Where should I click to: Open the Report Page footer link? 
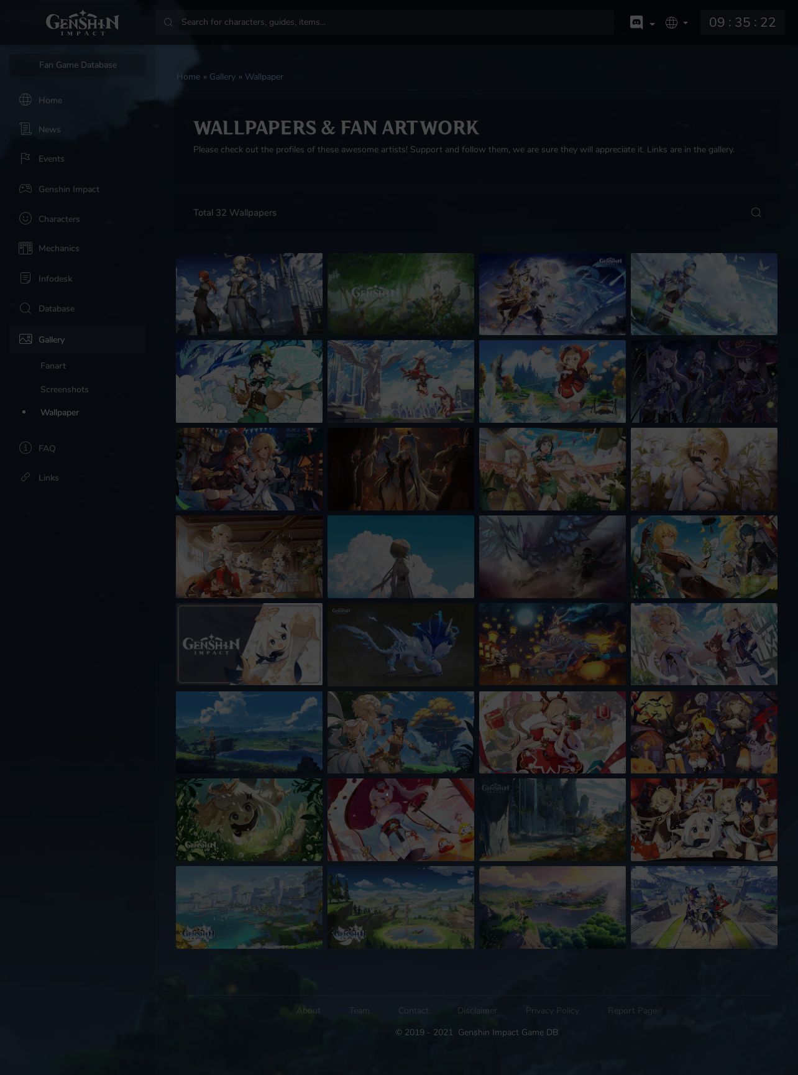pyautogui.click(x=632, y=1010)
